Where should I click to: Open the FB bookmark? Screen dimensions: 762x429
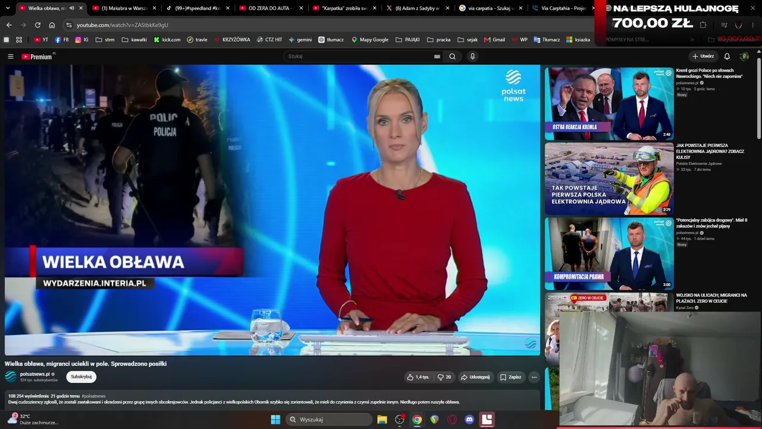(x=62, y=40)
